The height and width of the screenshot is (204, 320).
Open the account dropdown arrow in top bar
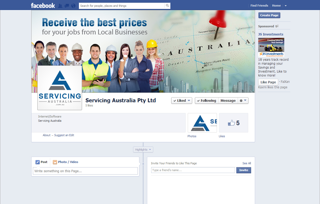[286, 6]
